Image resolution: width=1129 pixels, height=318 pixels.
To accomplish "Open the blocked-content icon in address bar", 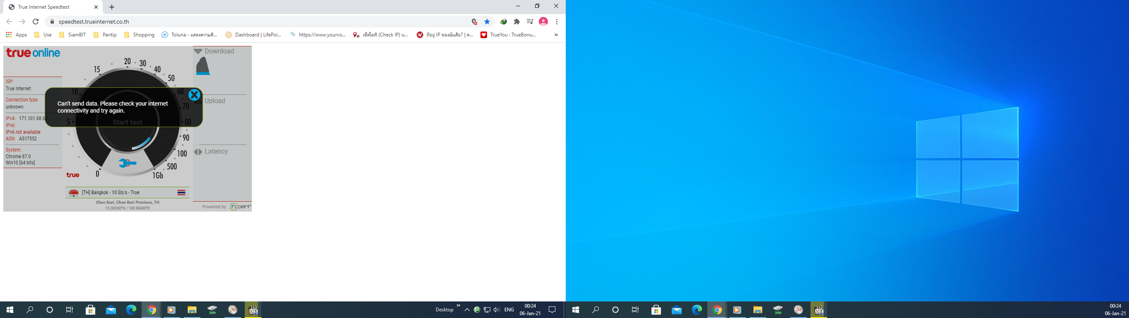I will (474, 22).
